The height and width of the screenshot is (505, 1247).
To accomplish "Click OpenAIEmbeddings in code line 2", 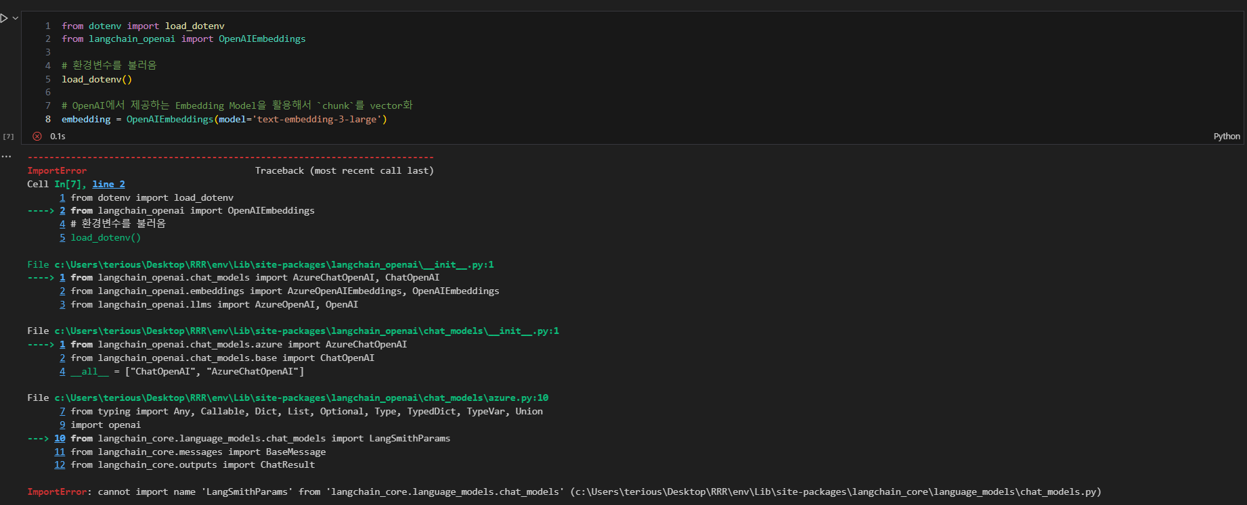I will click(x=262, y=39).
